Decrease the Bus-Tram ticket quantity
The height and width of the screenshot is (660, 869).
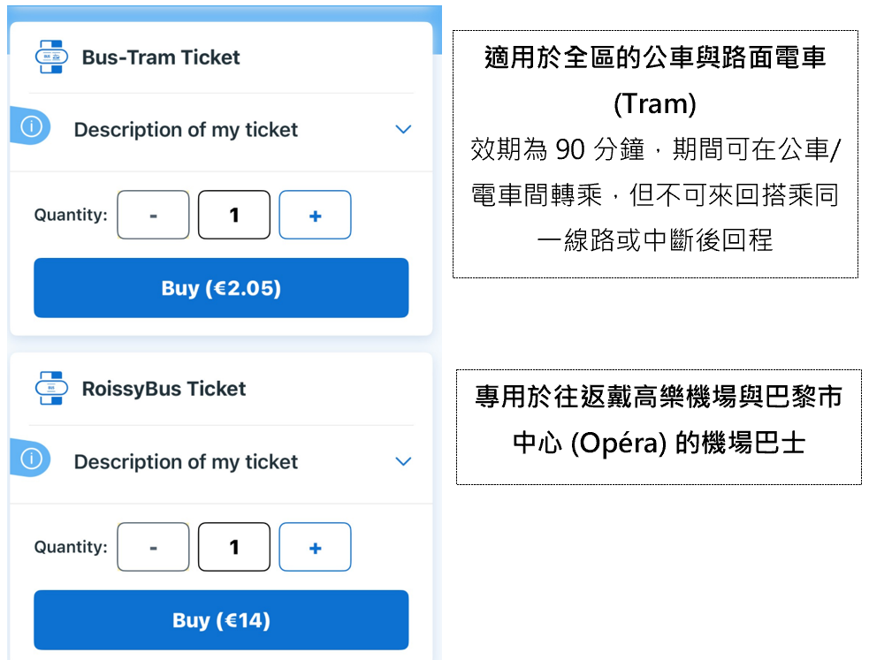pos(153,215)
